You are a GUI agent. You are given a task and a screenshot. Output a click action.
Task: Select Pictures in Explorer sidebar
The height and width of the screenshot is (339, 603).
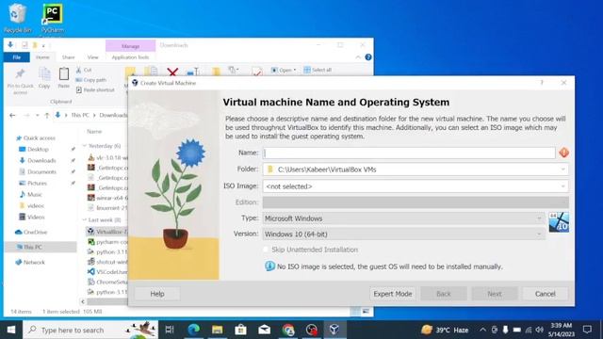click(37, 183)
